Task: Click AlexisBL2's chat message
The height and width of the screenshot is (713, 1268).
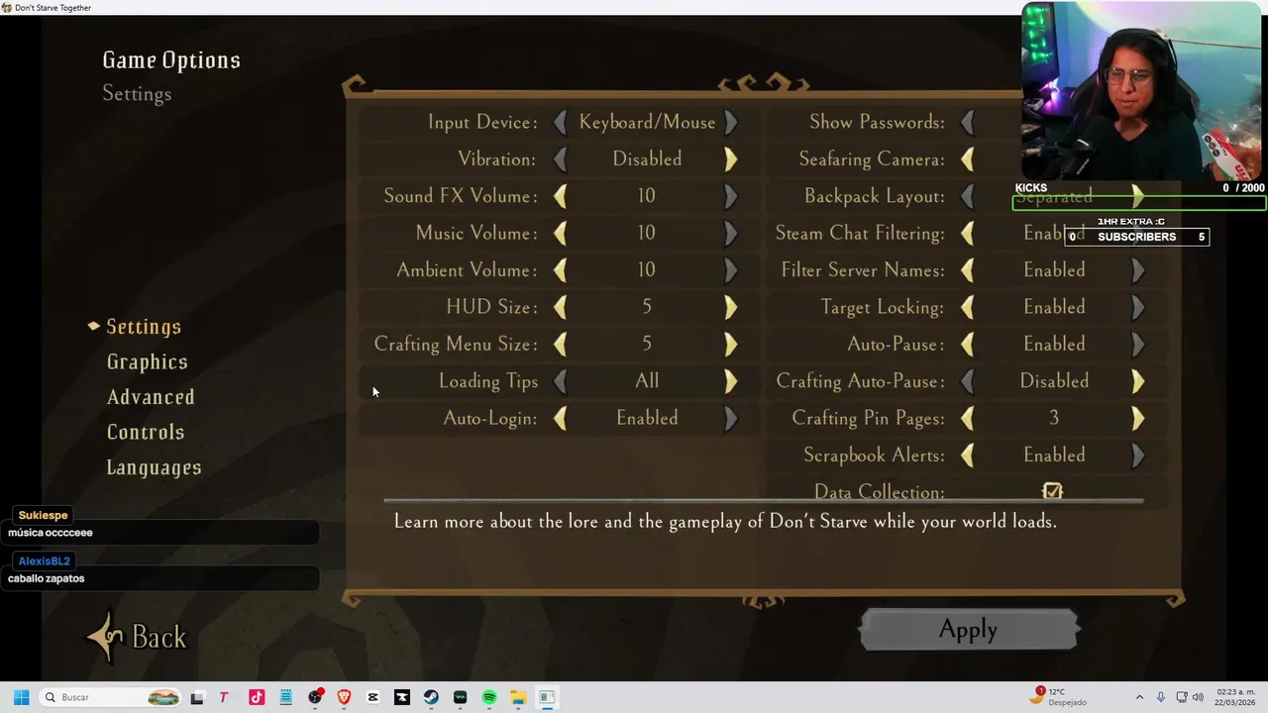Action: pos(159,578)
